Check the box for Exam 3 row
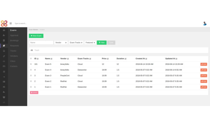 [x=31, y=76]
